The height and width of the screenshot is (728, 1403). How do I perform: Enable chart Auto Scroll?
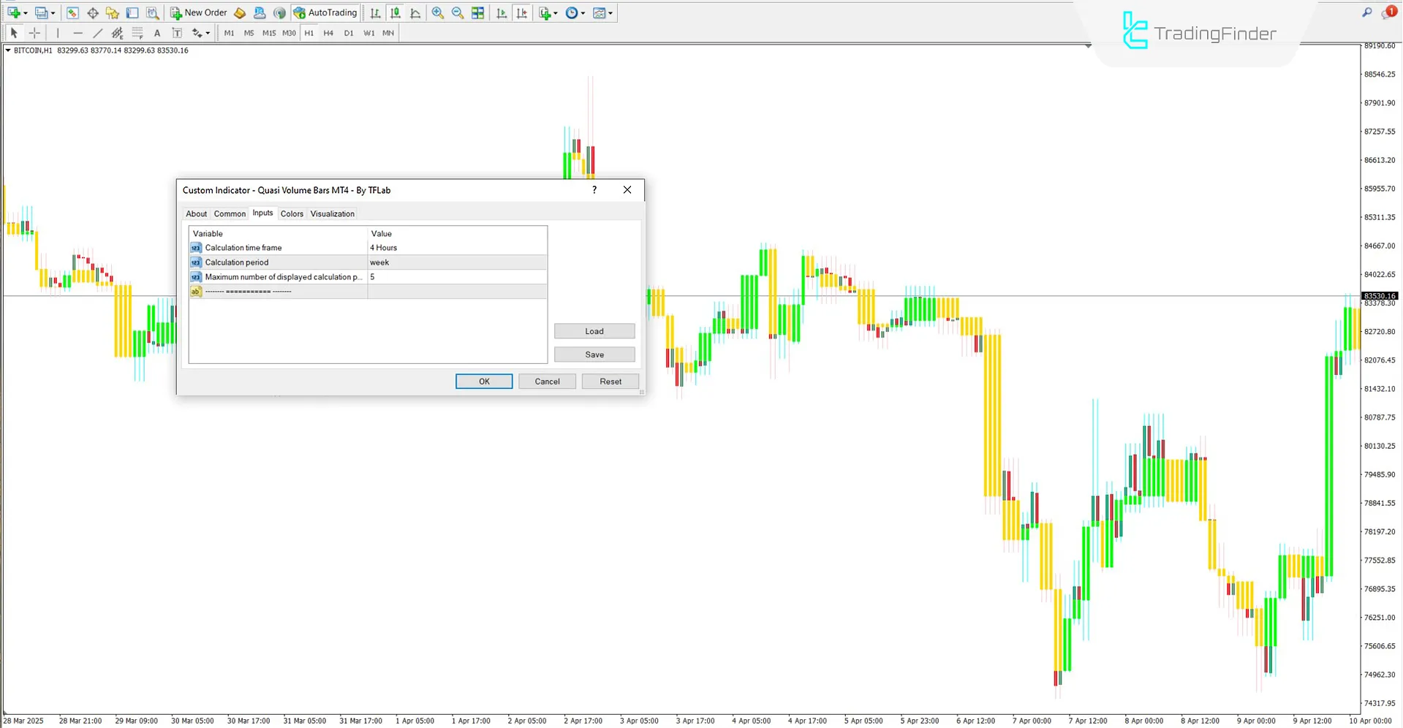point(502,12)
